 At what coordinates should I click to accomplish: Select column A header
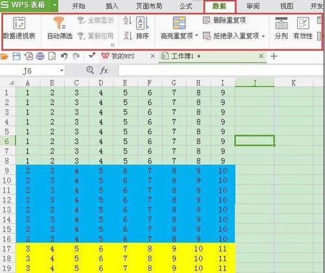click(28, 83)
